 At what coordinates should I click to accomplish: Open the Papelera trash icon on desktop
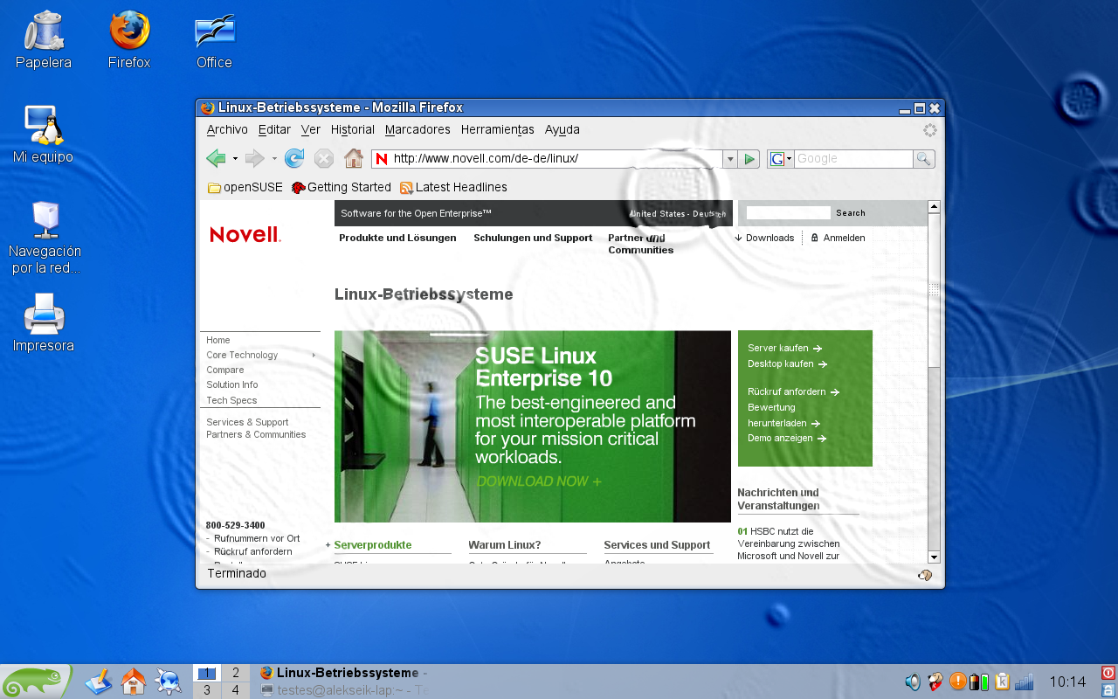coord(43,39)
